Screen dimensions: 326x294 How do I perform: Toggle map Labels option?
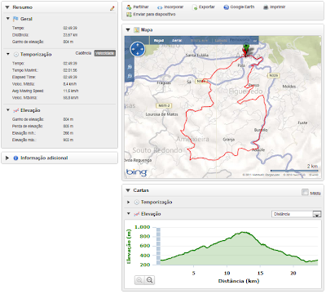[x=221, y=41]
